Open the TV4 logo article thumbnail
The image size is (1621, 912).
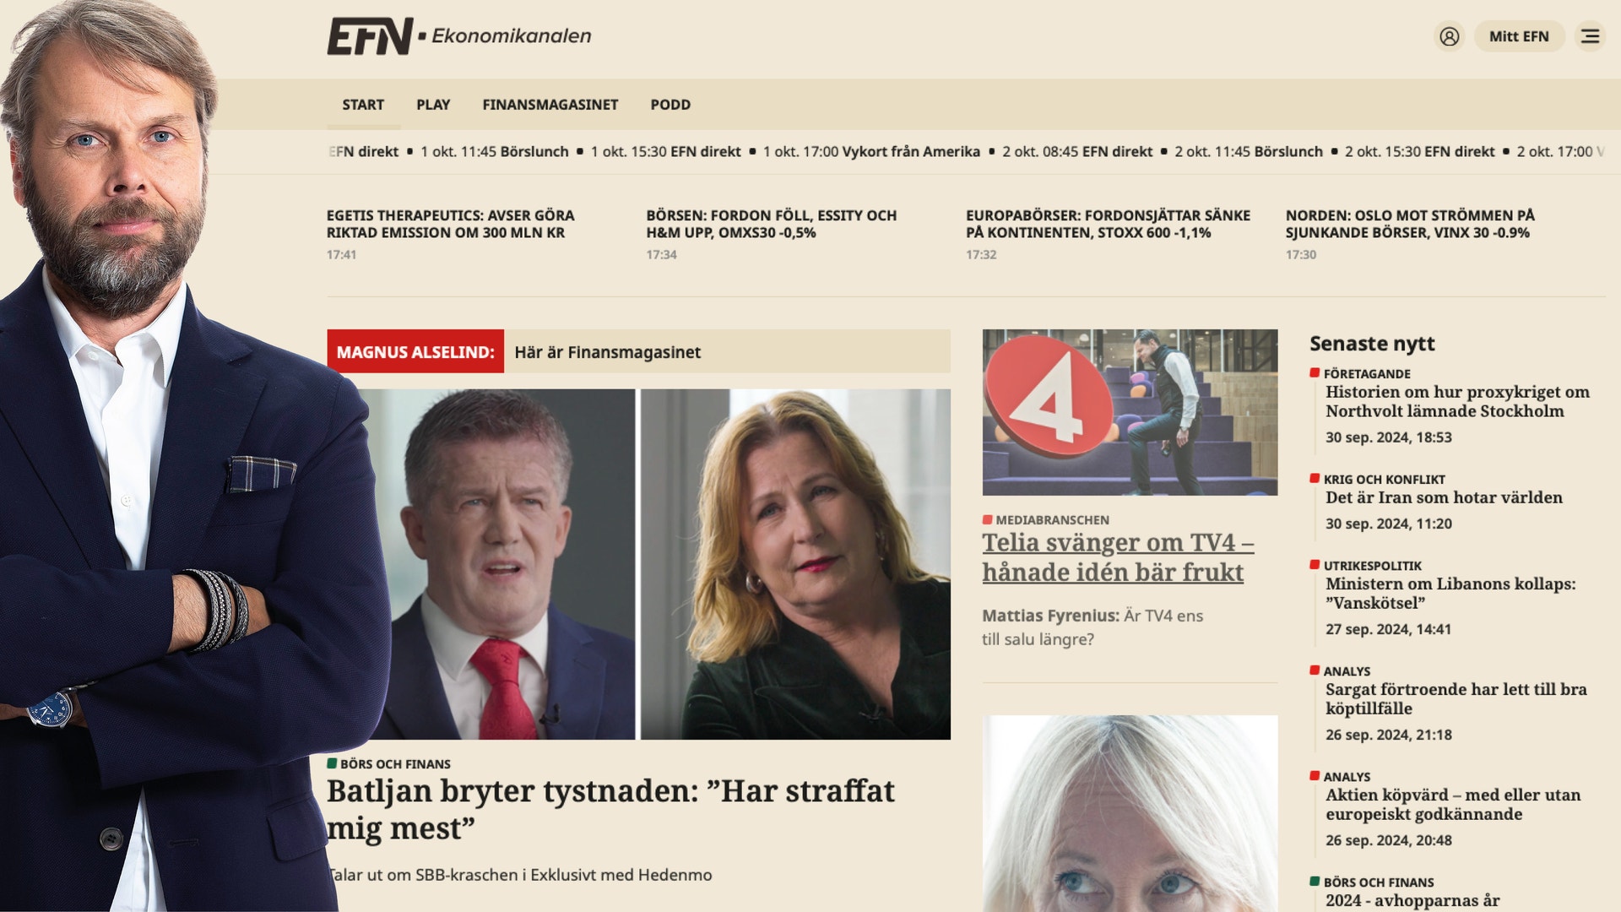(1130, 412)
